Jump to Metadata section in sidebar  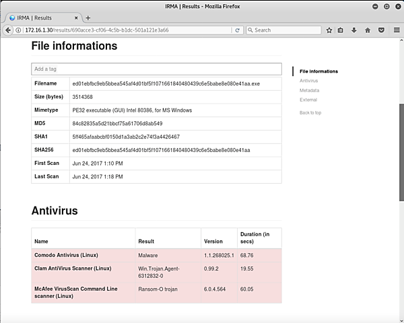[x=309, y=90]
